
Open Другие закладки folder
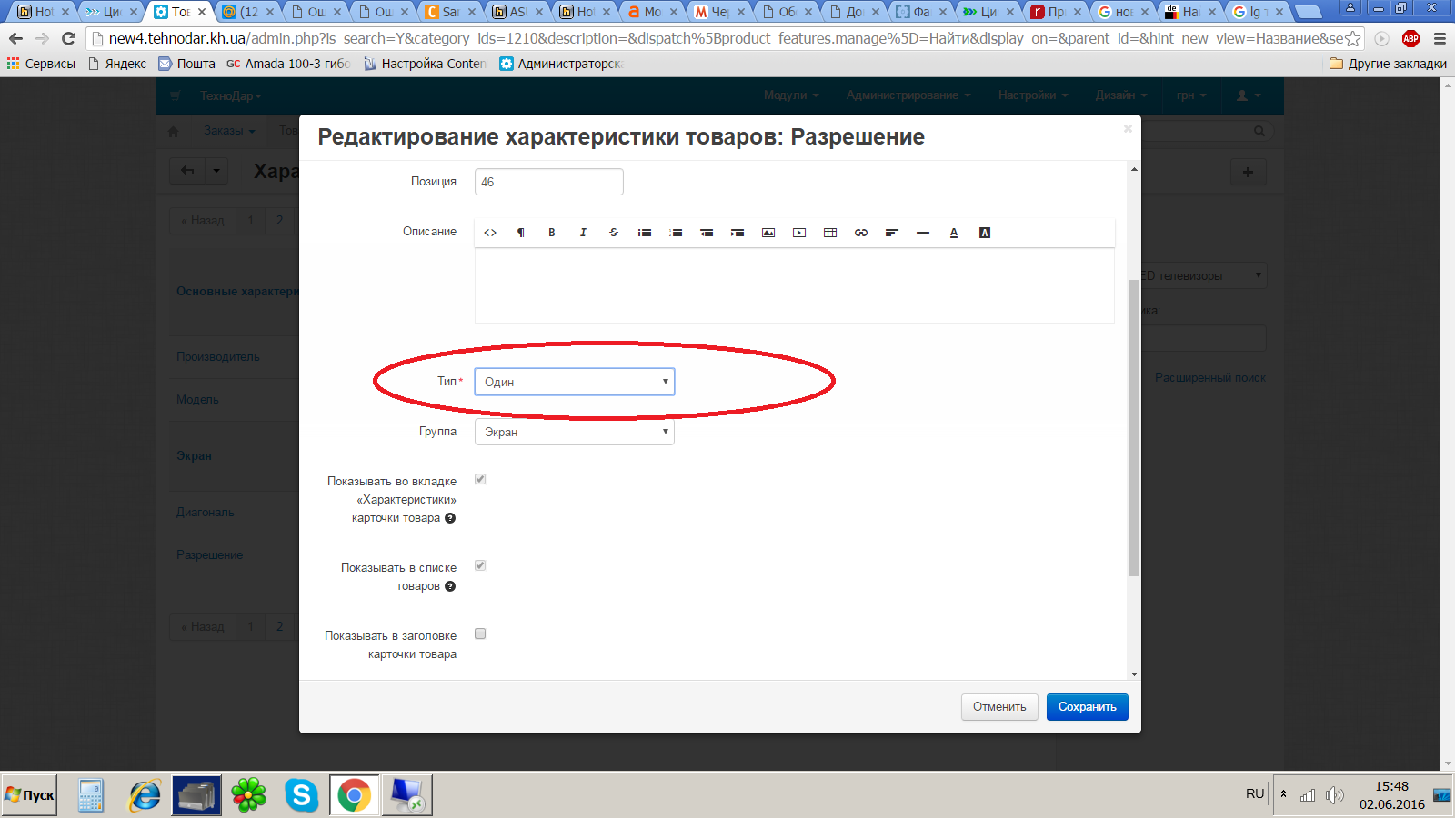point(1388,64)
